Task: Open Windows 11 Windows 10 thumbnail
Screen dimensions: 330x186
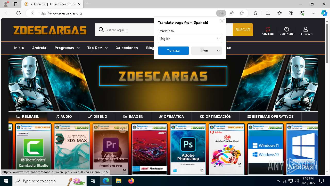Action: coord(266,149)
